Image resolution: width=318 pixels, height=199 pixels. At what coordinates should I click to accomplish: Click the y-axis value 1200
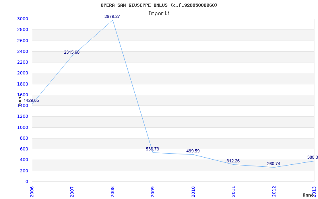point(23,117)
